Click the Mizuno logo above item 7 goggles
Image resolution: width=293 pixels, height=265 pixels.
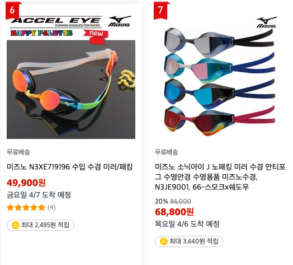pyautogui.click(x=266, y=22)
